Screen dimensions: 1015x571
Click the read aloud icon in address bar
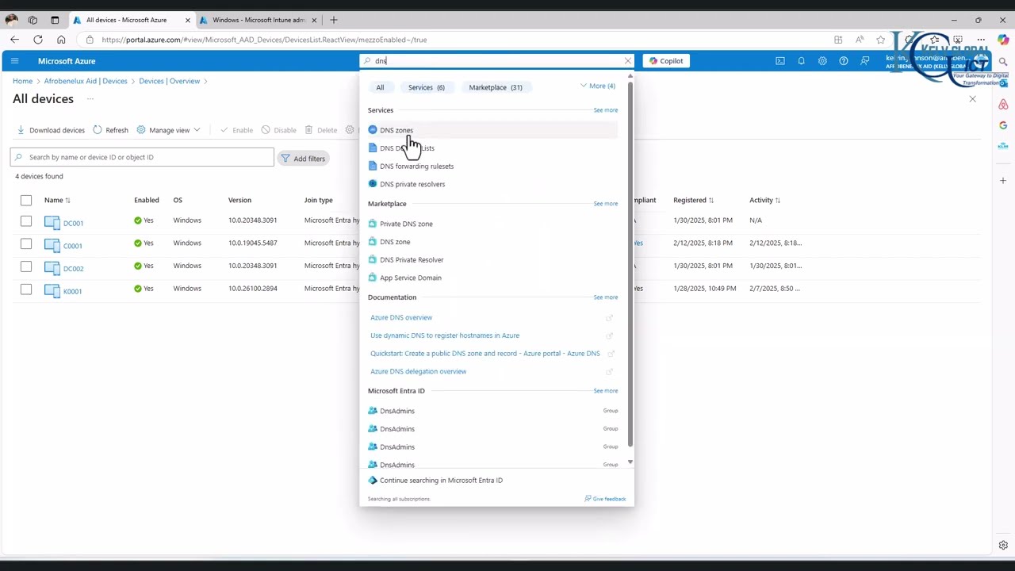tap(860, 40)
